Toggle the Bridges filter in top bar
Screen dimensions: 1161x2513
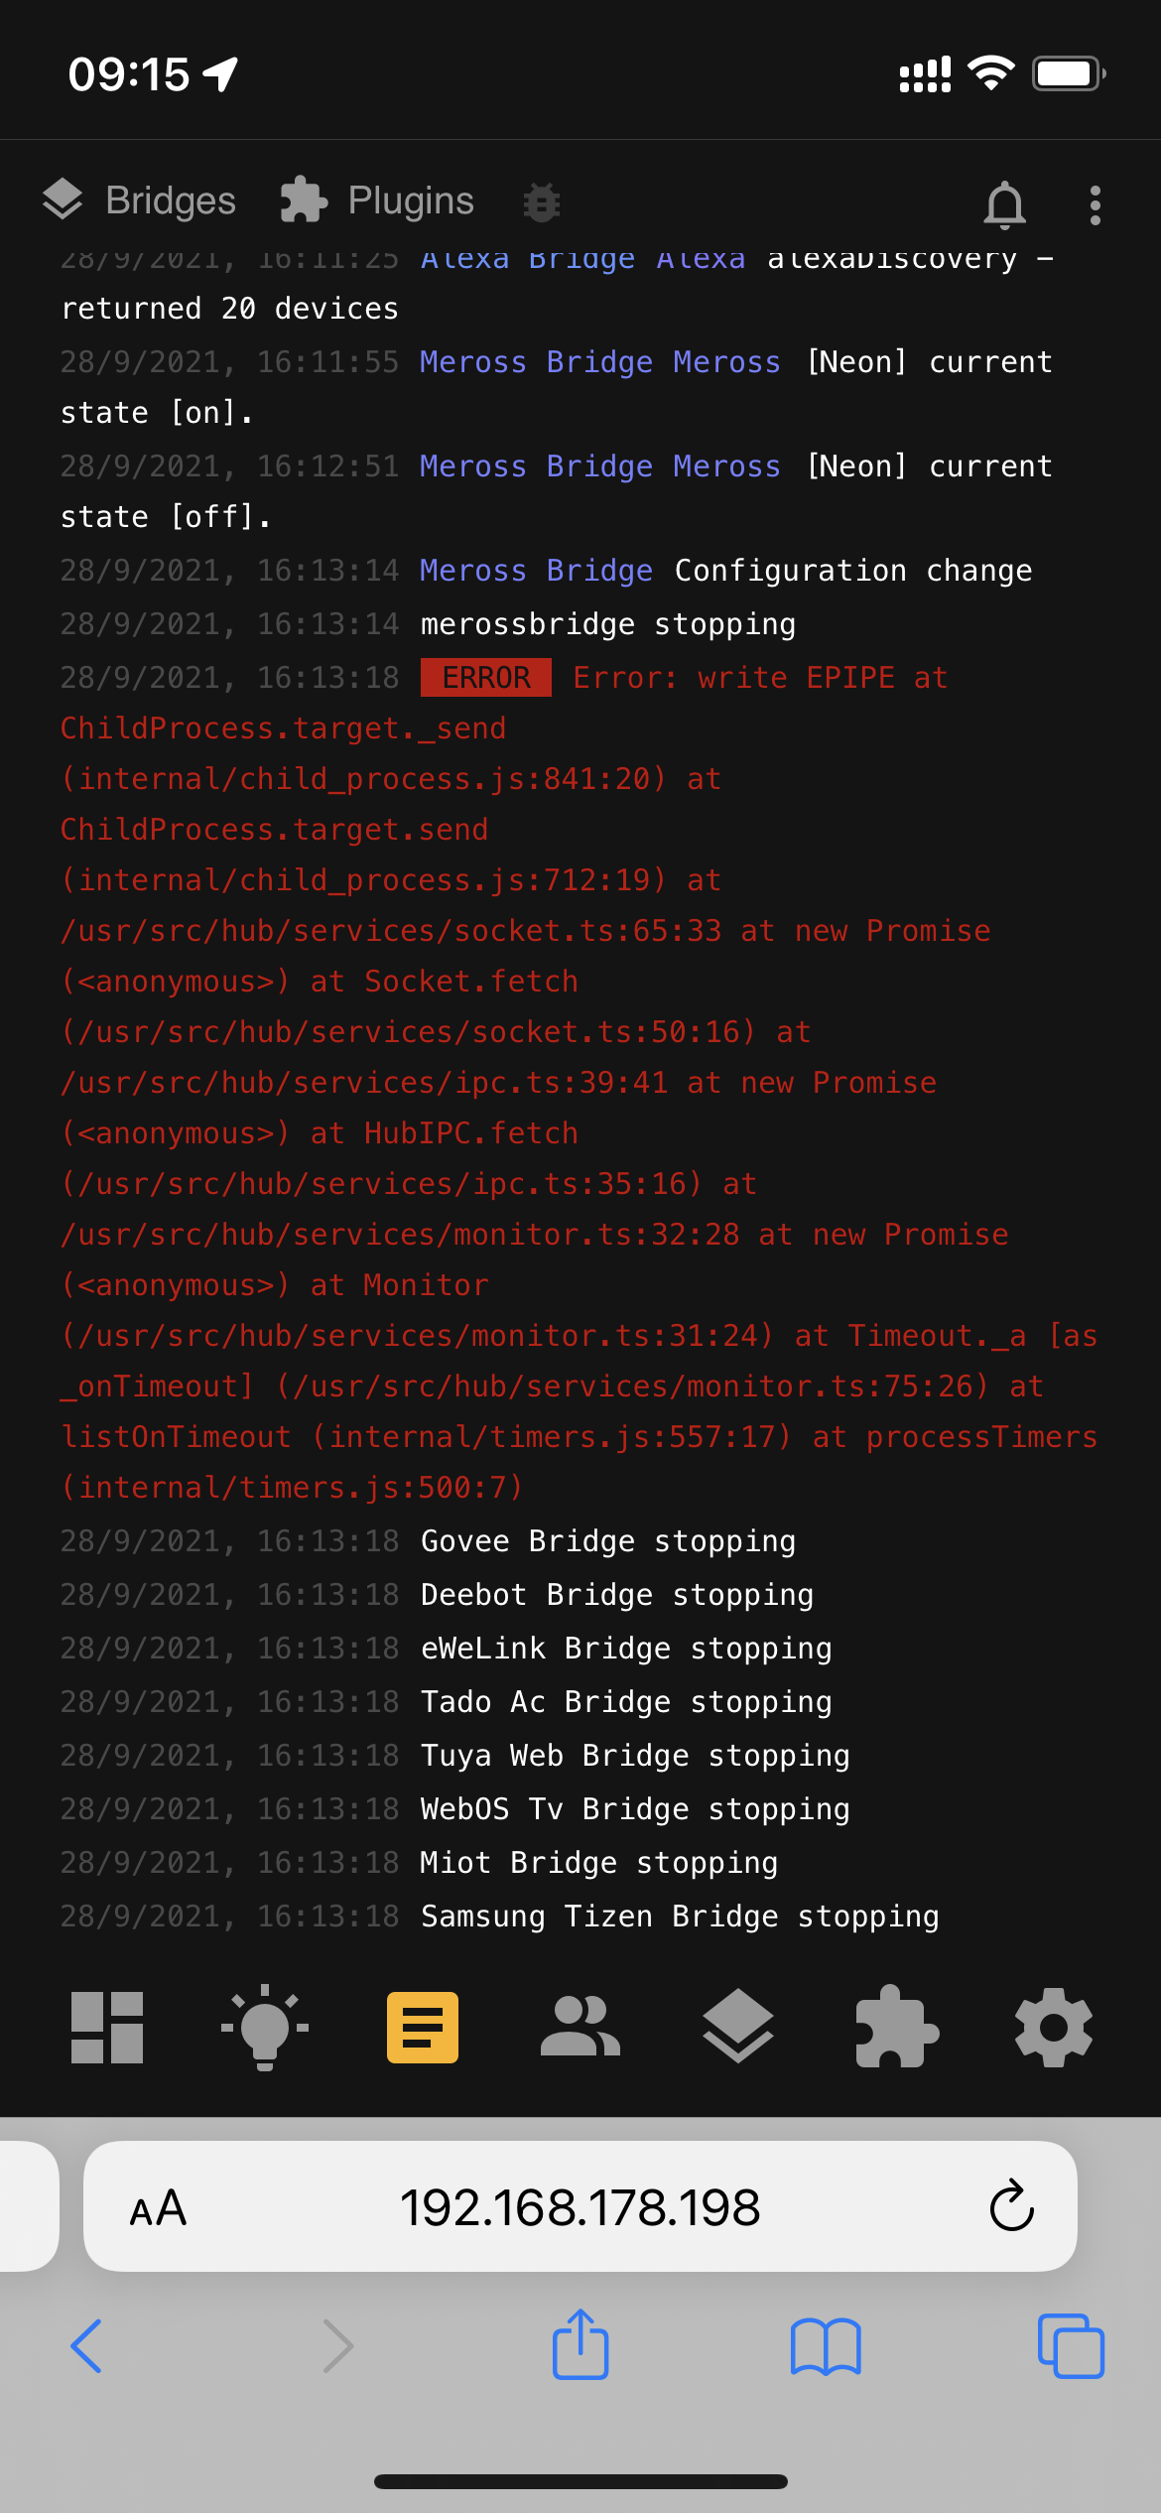141,200
